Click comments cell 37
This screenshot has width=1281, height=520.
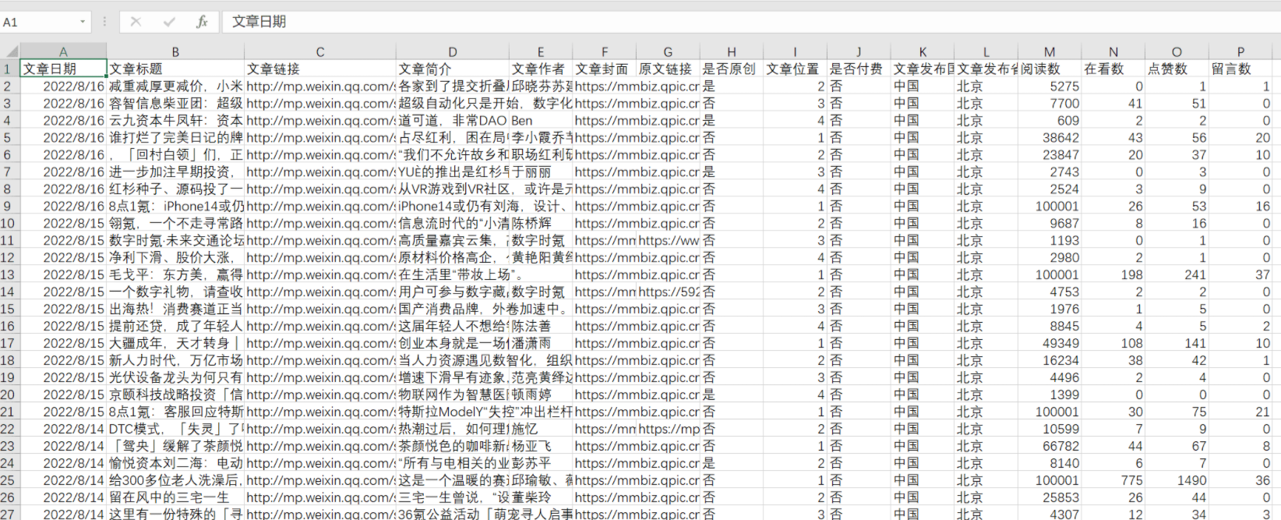(x=1240, y=274)
